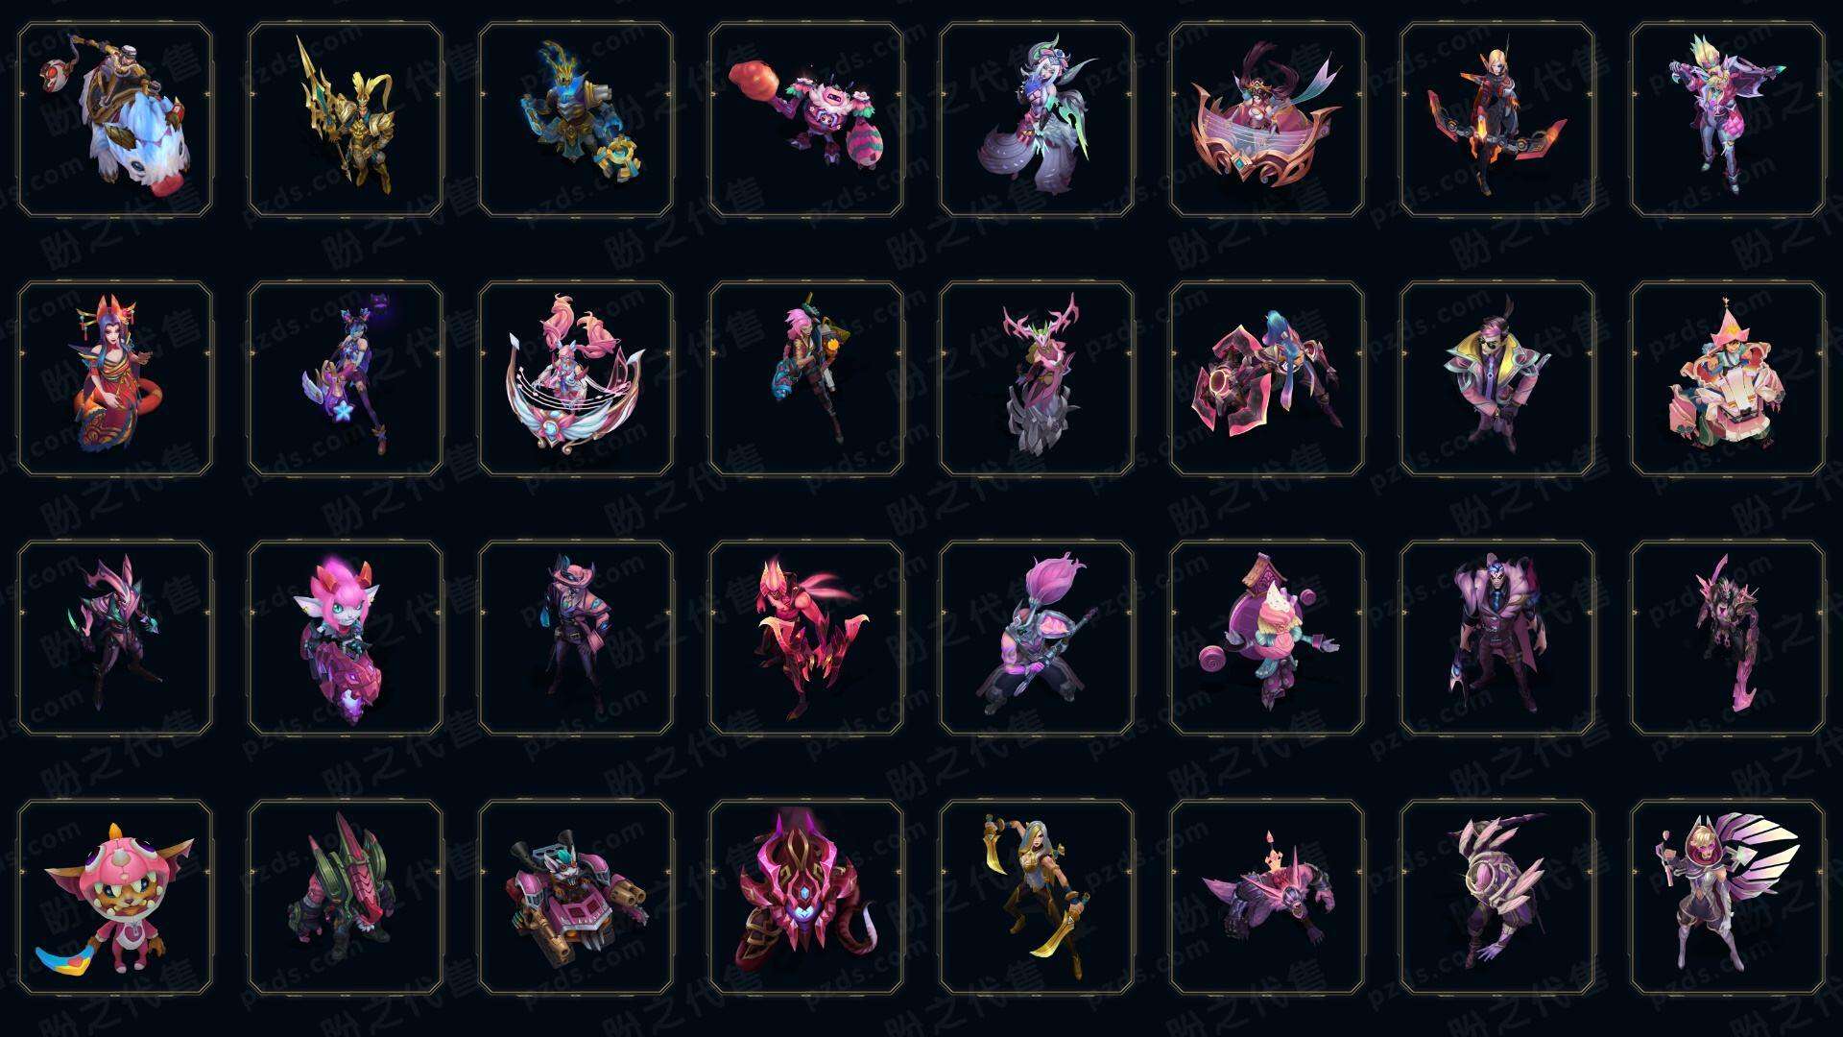
Task: Open the red-robed woman with orange tail
Action: pyautogui.click(x=115, y=378)
